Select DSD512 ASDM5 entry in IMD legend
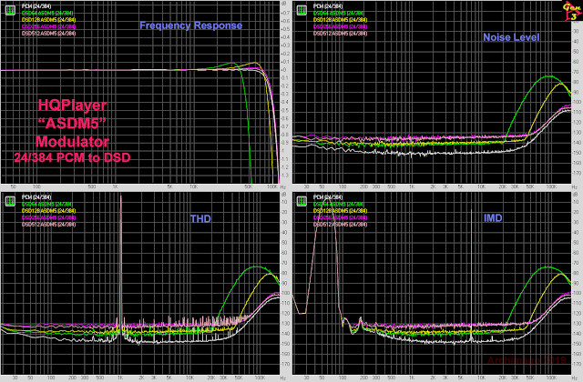The width and height of the screenshot is (583, 382). (x=340, y=225)
